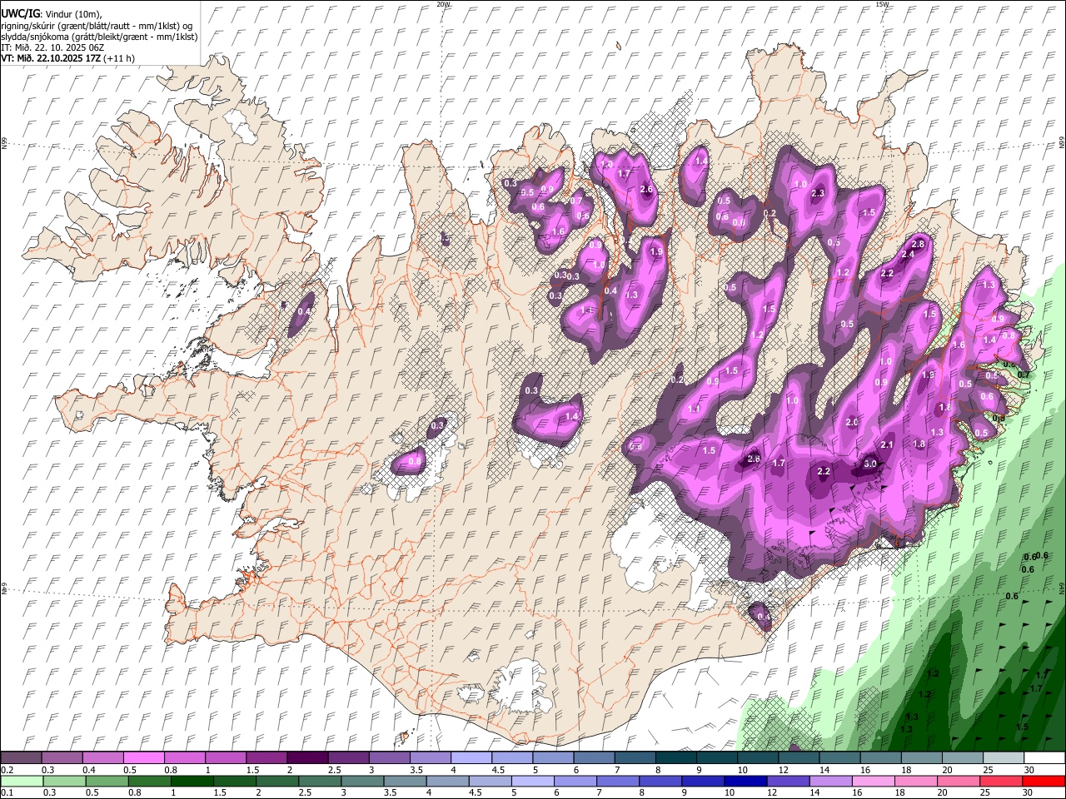1066x799 pixels.
Task: Select the darkest green swatch in the rain legend
Action: (x=193, y=782)
